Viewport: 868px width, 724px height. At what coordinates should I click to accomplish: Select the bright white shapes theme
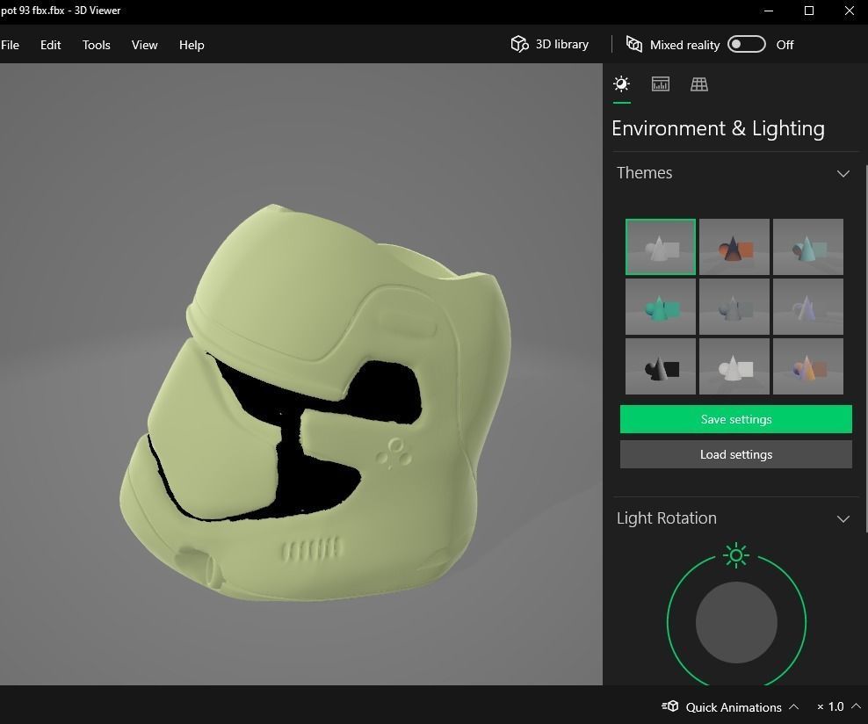click(x=734, y=366)
